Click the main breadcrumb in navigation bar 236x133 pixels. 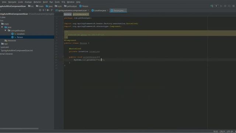40,6
